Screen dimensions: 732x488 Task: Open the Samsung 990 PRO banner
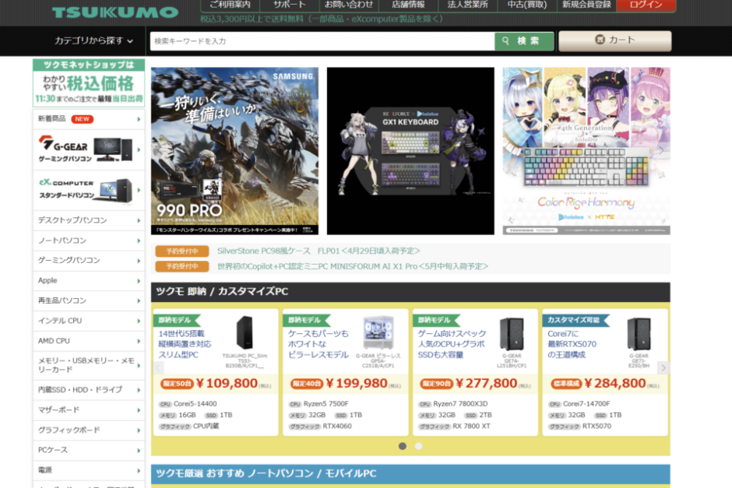coord(234,150)
